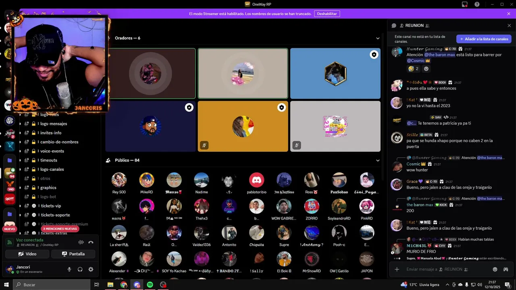Open noise suppression waveform icon

tap(81, 242)
